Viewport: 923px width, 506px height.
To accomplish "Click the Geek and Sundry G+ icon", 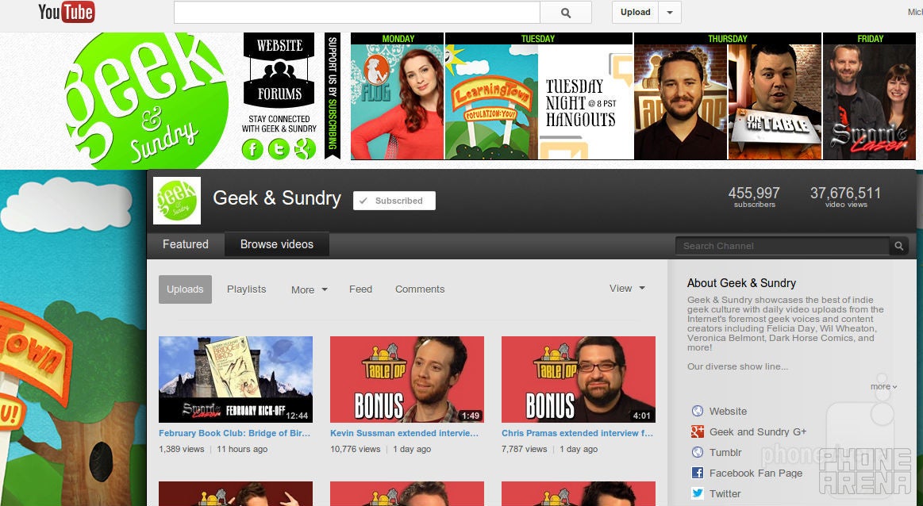I will tap(698, 432).
